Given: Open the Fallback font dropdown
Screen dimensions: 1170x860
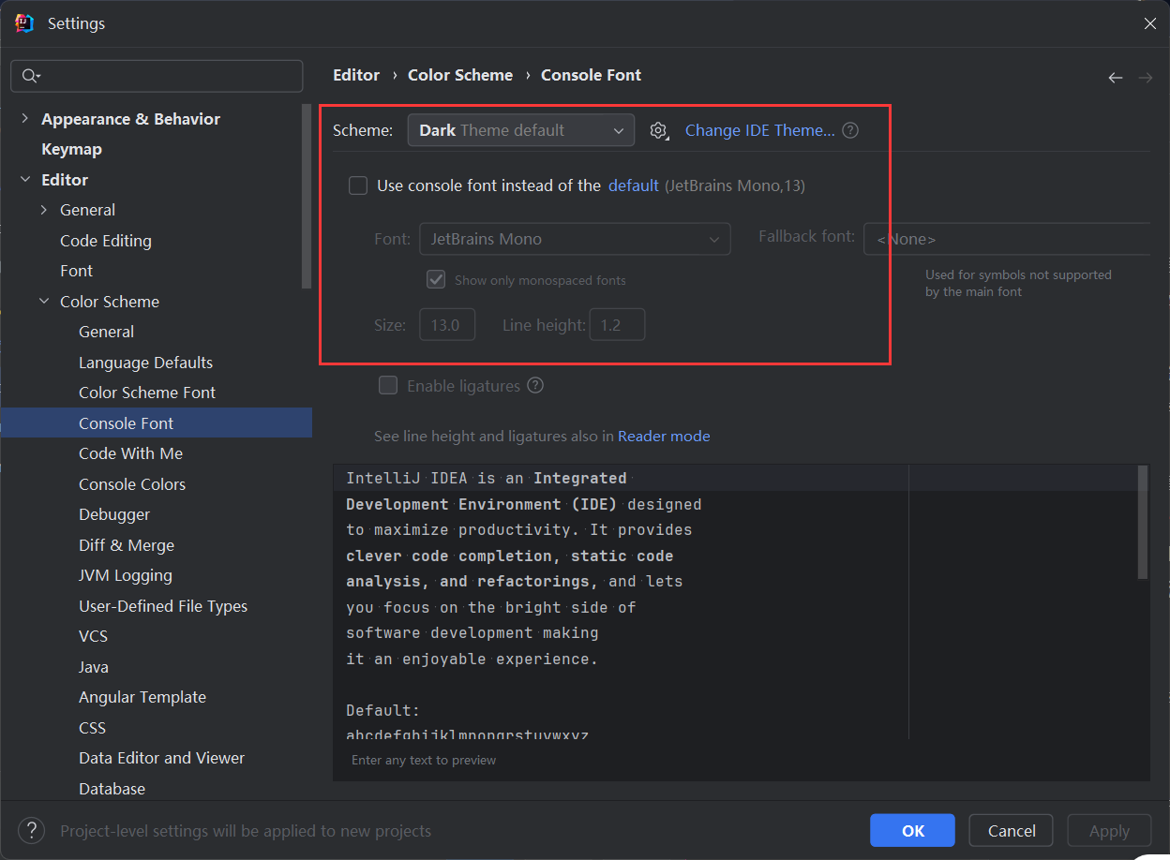Looking at the screenshot, I should click(x=1007, y=239).
